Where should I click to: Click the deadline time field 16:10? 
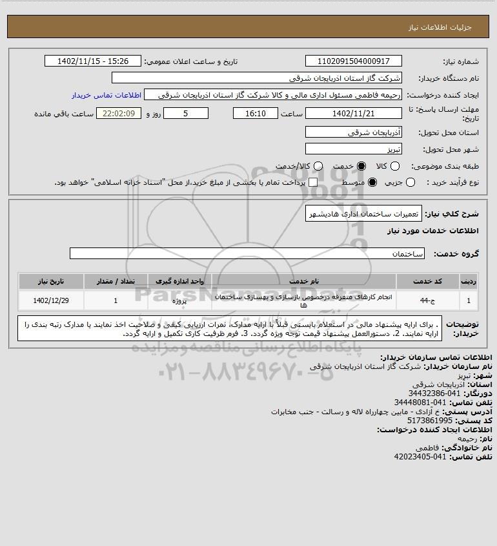coord(256,113)
